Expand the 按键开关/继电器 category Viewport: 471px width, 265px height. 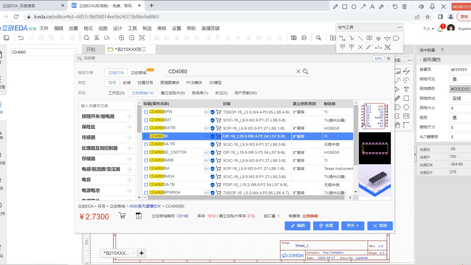(129, 117)
